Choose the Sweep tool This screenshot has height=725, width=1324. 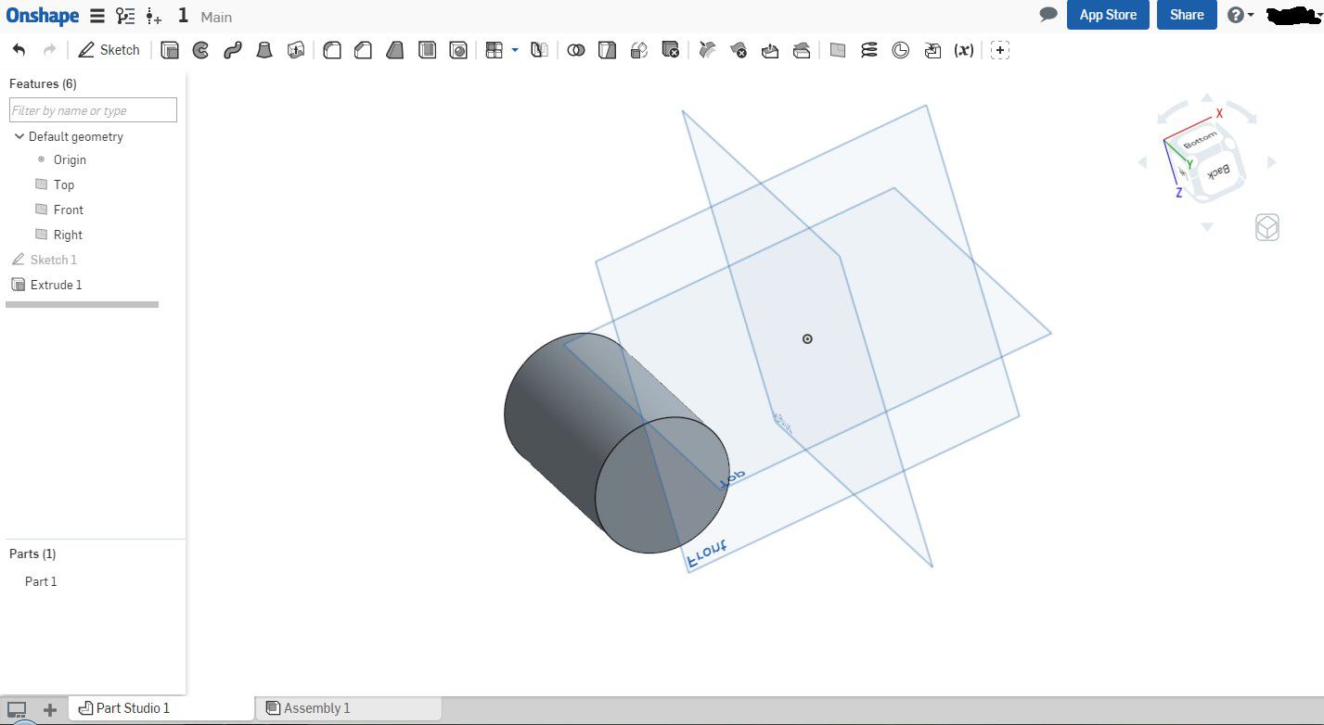[232, 50]
